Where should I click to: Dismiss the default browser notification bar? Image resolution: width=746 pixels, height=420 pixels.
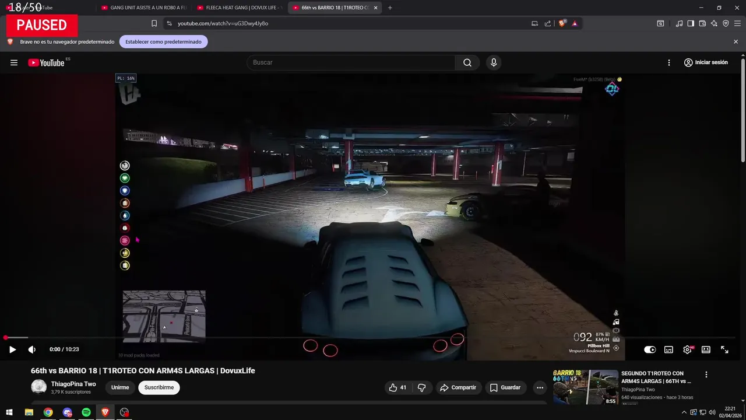click(x=736, y=42)
